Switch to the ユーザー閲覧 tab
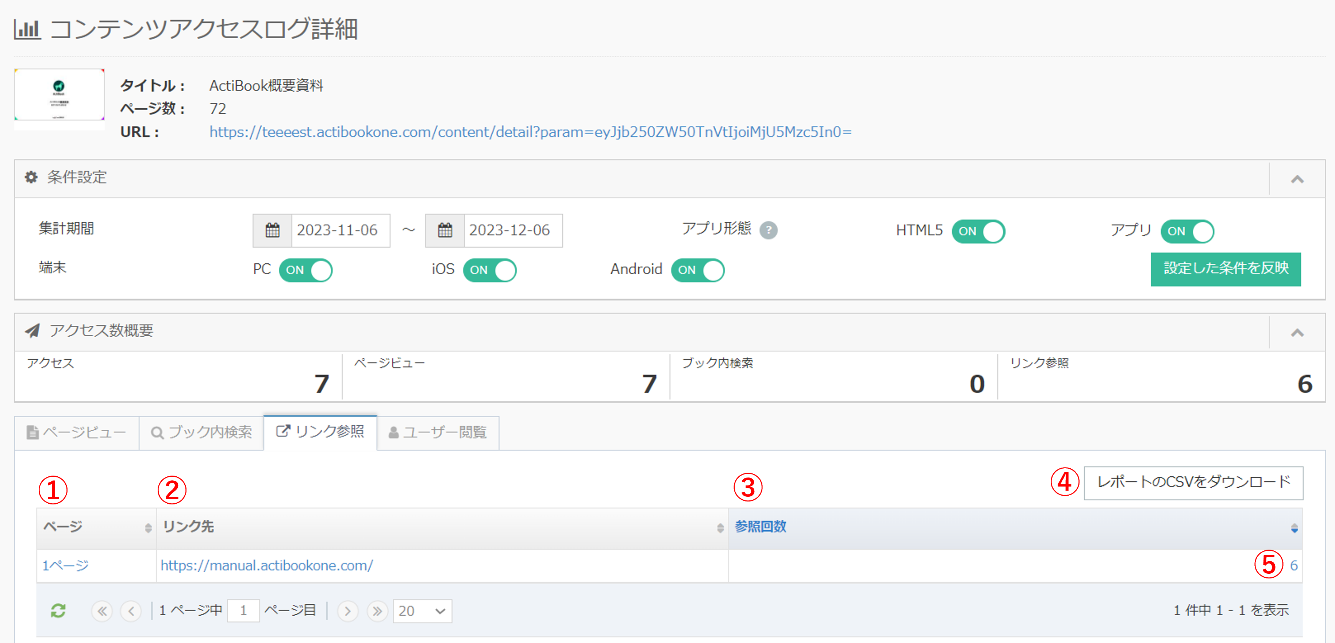Image resolution: width=1335 pixels, height=643 pixels. point(438,432)
